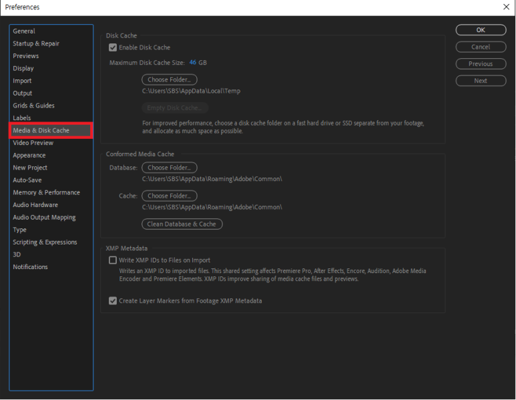Toggle the Enable Disk Cache checkbox

tap(113, 47)
